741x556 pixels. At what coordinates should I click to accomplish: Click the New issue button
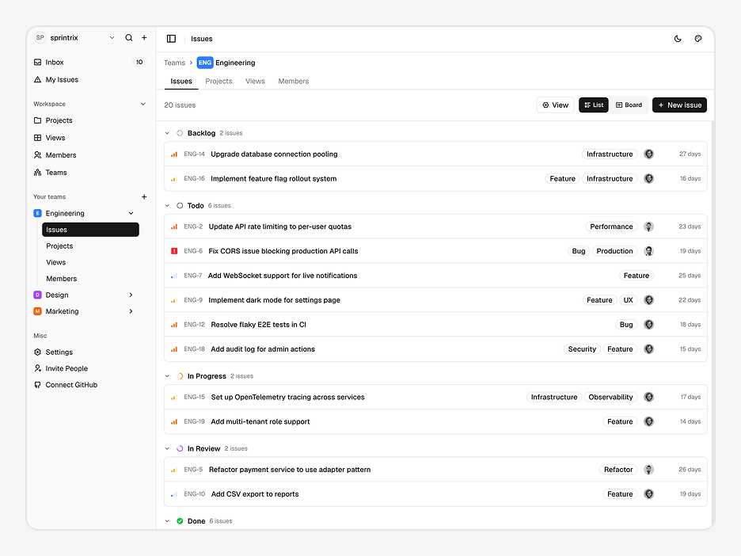click(679, 105)
